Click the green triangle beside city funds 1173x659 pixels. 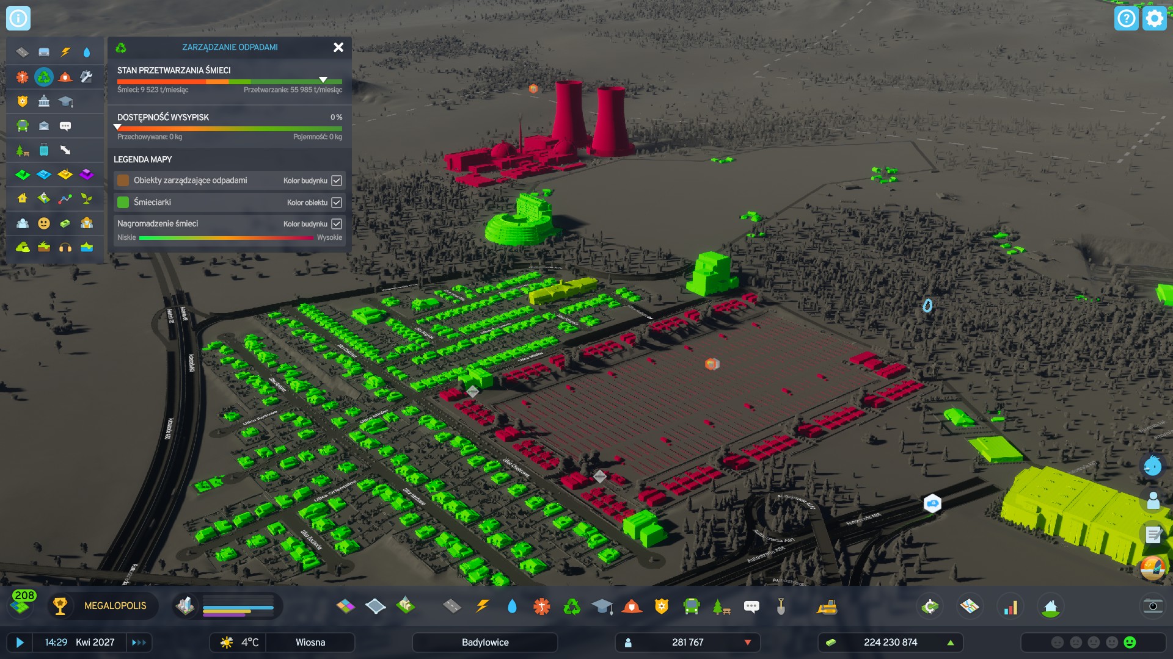[951, 643]
